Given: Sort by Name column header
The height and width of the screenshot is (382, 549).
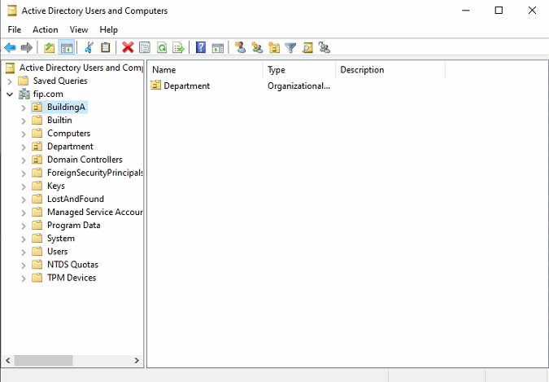Looking at the screenshot, I should [206, 70].
